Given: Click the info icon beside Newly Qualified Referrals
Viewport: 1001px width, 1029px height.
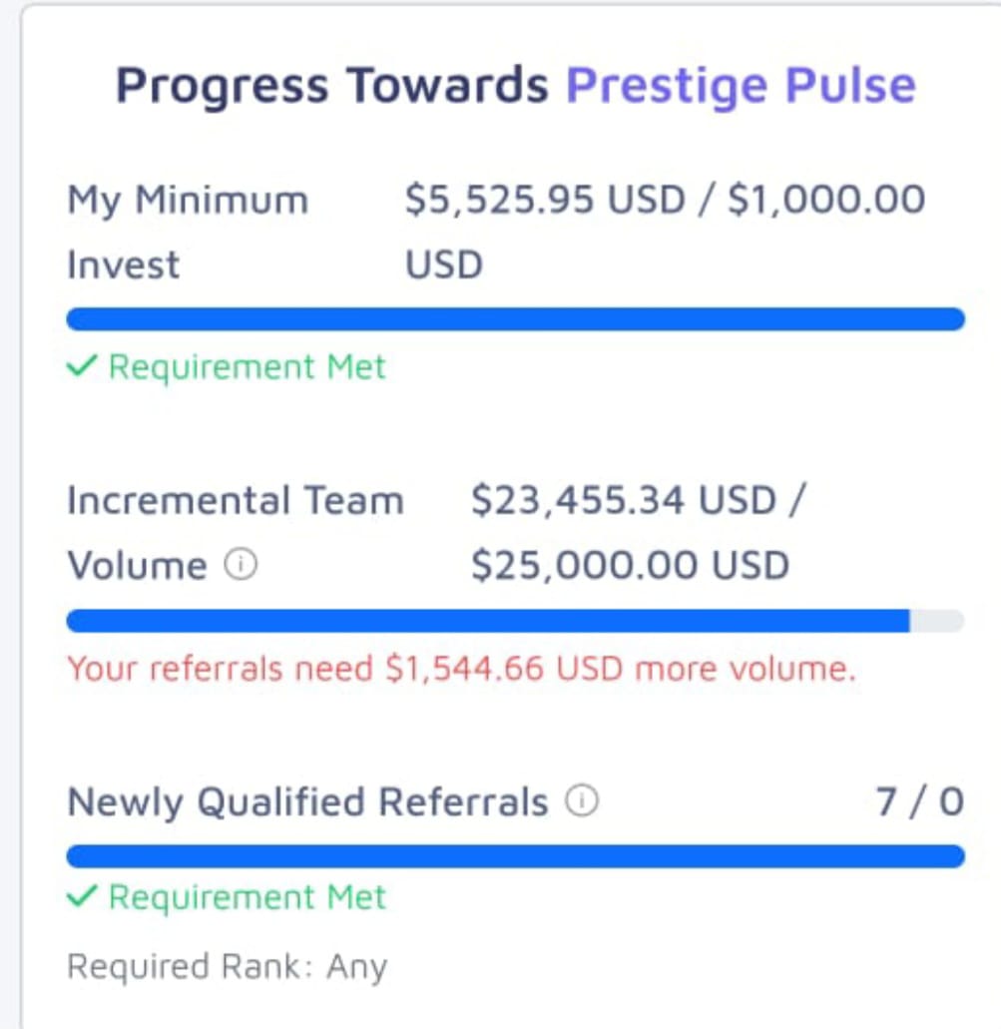Looking at the screenshot, I should click(x=582, y=800).
